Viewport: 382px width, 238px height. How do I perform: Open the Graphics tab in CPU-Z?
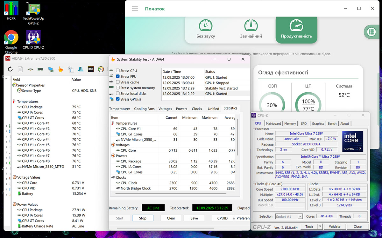318,123
